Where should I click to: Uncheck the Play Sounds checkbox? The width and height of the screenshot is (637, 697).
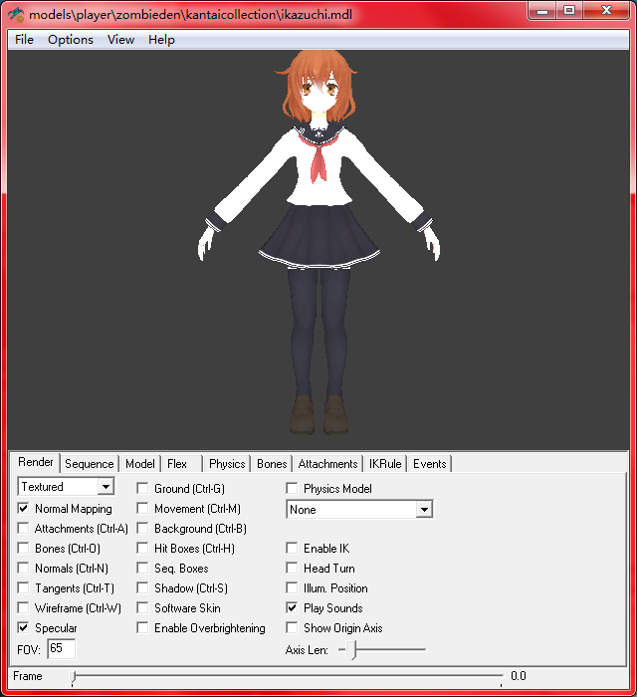292,607
